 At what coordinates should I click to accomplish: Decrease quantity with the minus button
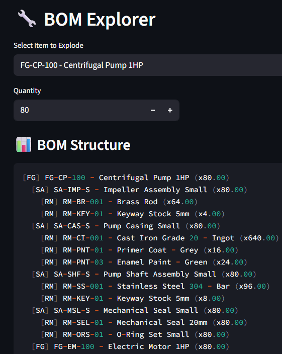[x=153, y=110]
